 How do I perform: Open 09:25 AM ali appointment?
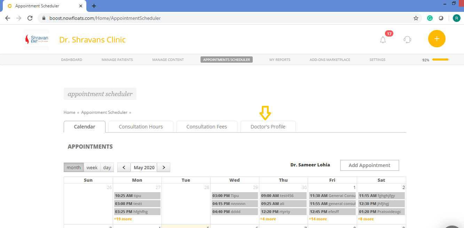(x=283, y=204)
